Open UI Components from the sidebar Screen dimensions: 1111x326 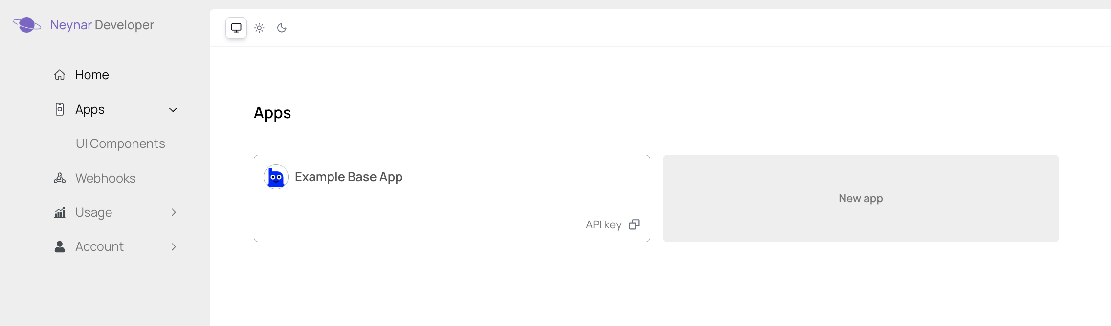tap(120, 143)
